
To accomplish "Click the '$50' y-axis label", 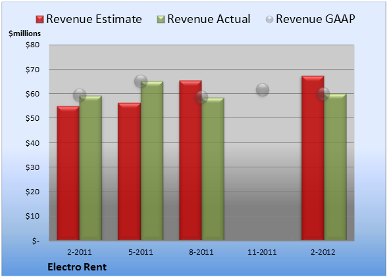I will pyautogui.click(x=32, y=118).
